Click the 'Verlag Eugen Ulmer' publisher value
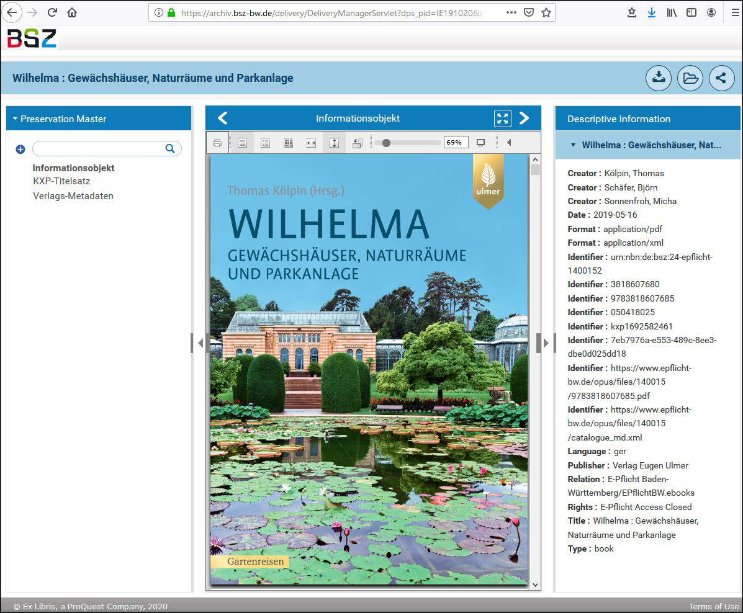 [650, 466]
